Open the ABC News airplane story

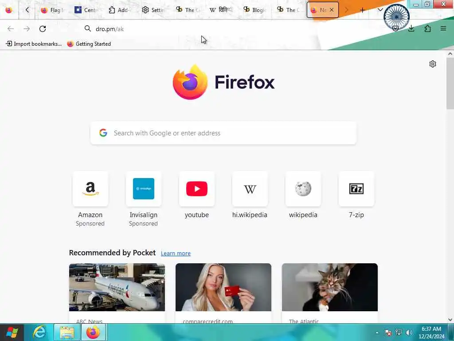tap(117, 293)
